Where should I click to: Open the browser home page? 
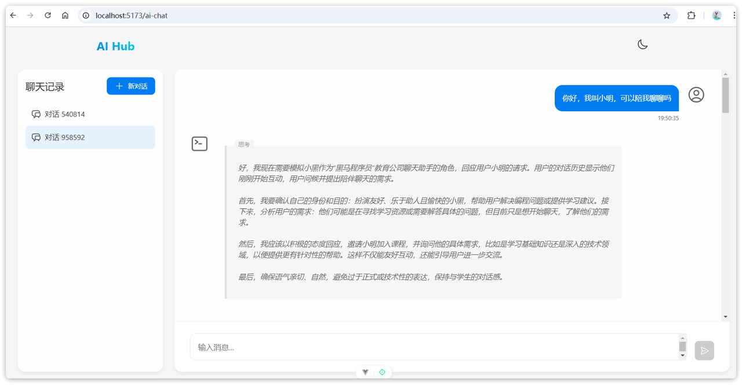(65, 16)
